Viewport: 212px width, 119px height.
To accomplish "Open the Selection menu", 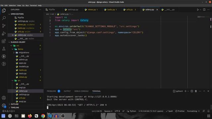I will (x=12, y=6).
